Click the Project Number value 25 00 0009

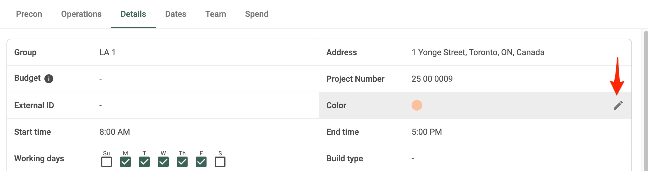[432, 79]
